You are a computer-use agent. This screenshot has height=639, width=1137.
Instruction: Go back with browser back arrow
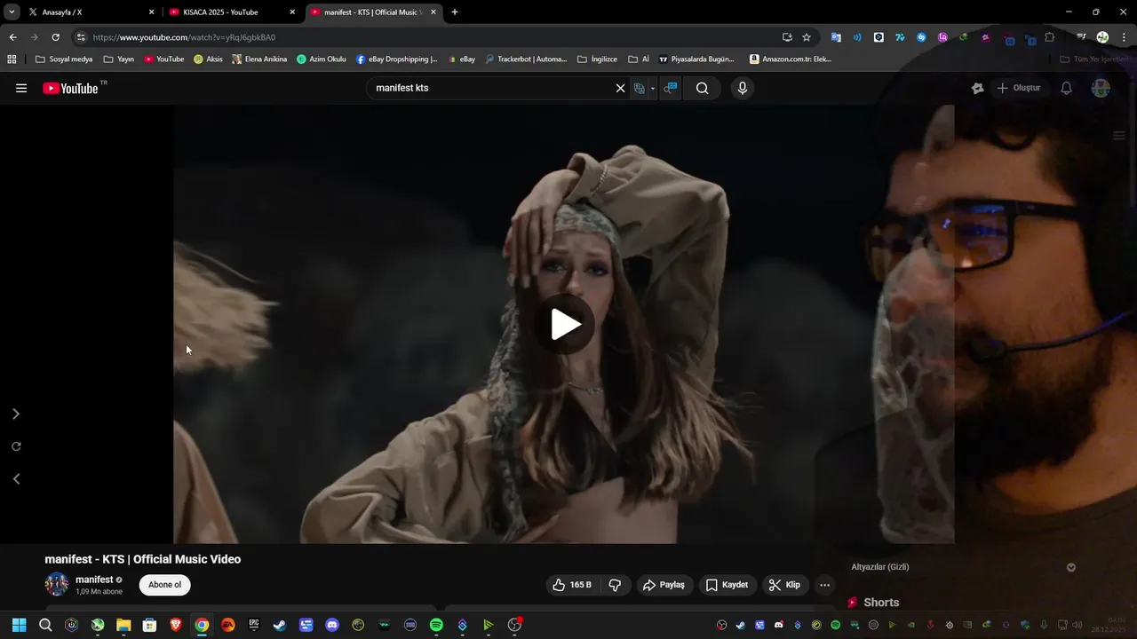(12, 37)
